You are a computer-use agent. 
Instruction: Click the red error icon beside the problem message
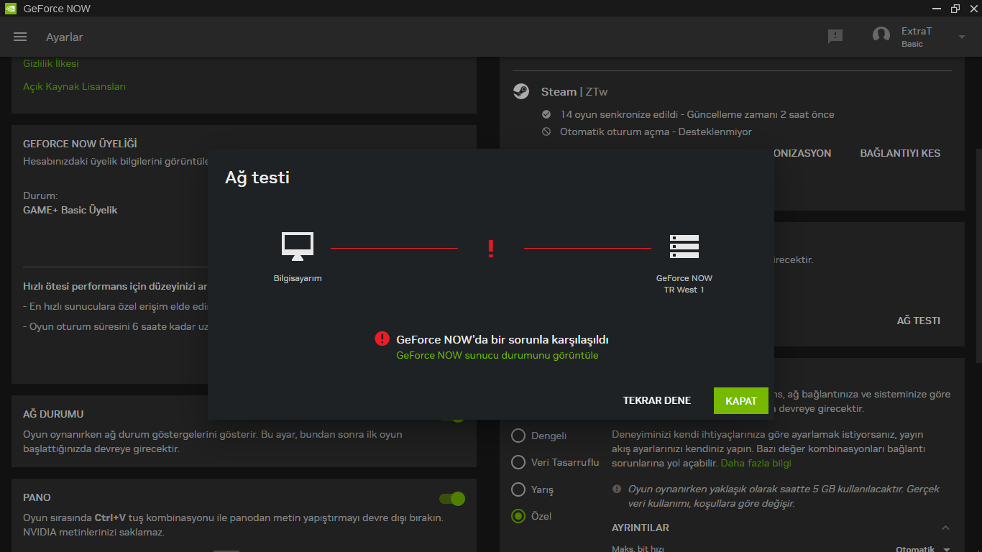[x=382, y=339]
